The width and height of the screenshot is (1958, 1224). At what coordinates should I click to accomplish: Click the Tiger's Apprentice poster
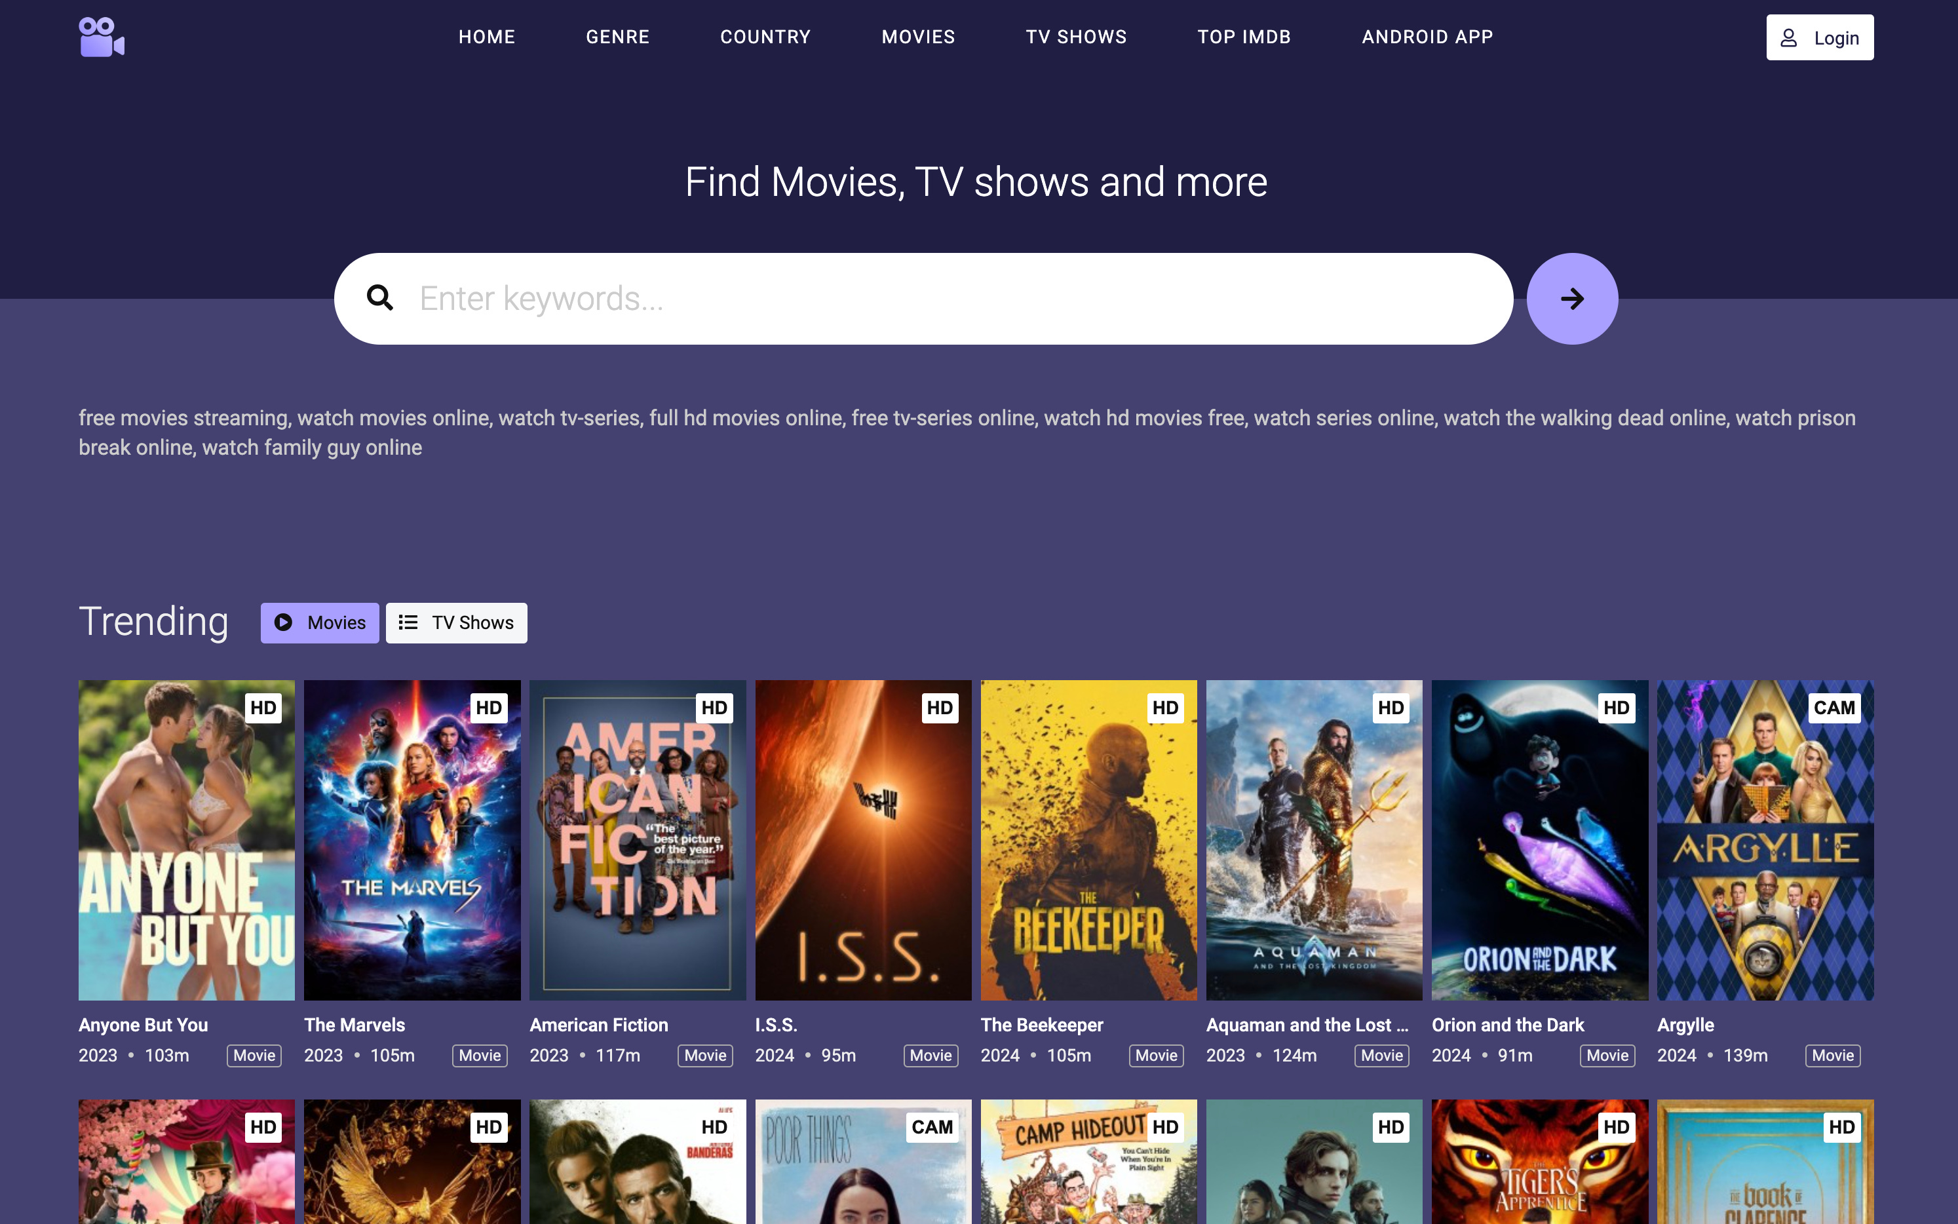point(1539,1162)
